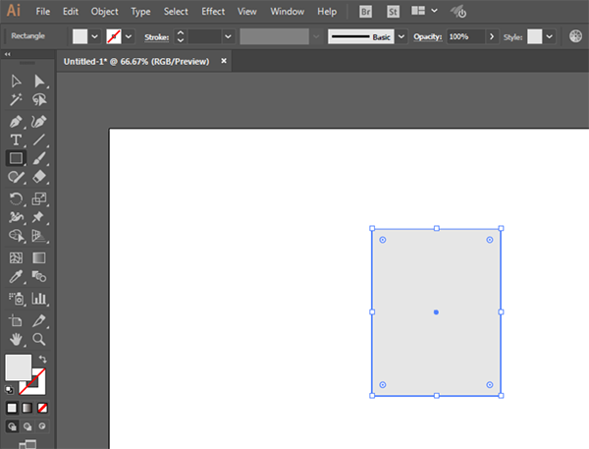Select the Curvature tool
Screen dimensions: 589x449
(x=39, y=122)
